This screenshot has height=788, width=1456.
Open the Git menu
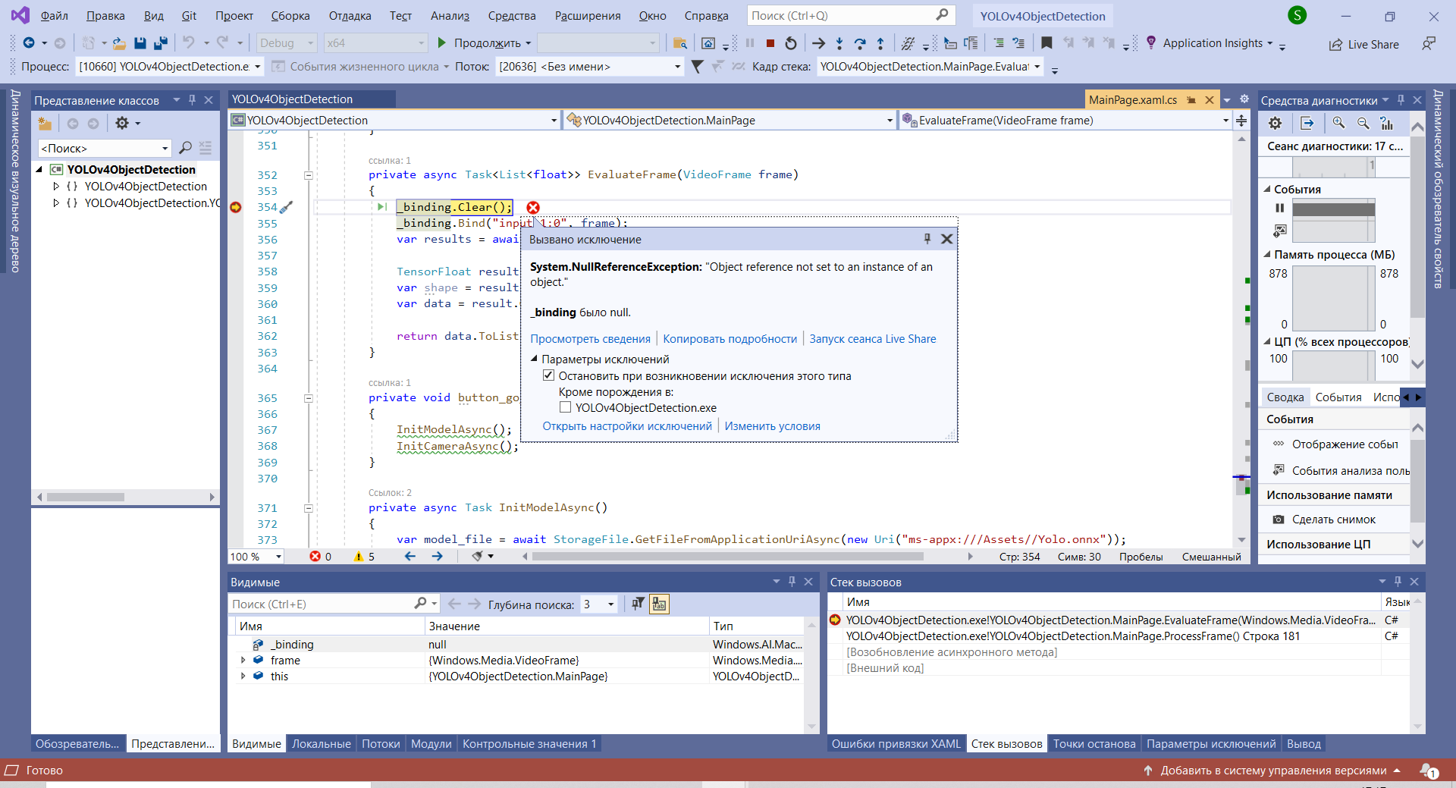pyautogui.click(x=189, y=16)
